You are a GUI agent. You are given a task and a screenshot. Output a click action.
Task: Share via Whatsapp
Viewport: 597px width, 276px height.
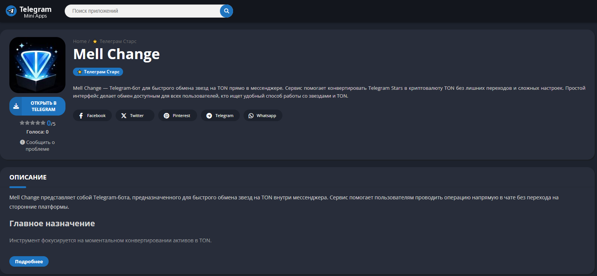point(263,116)
